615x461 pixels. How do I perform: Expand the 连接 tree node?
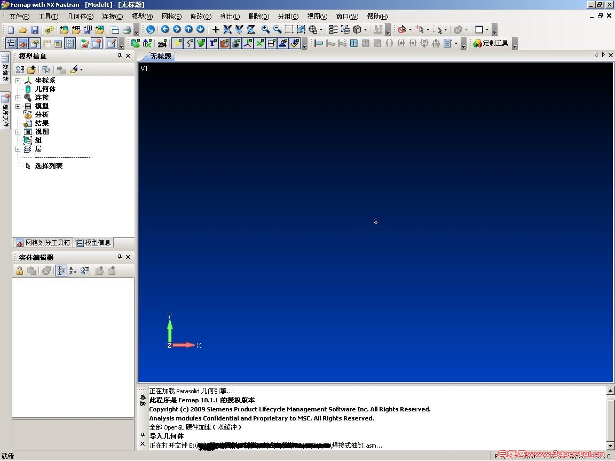(18, 98)
